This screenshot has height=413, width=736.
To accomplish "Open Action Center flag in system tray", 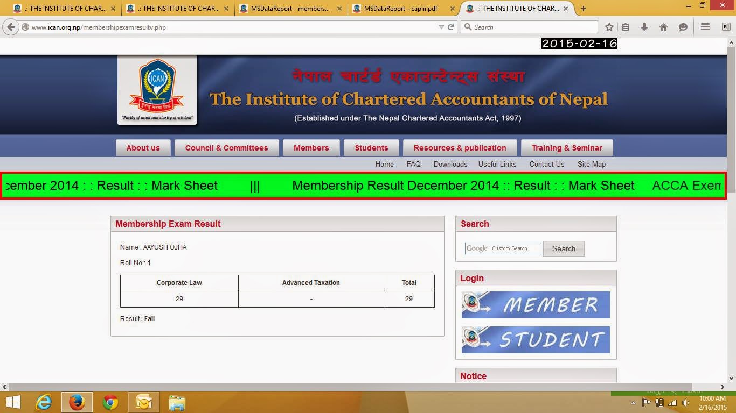I will (x=646, y=403).
